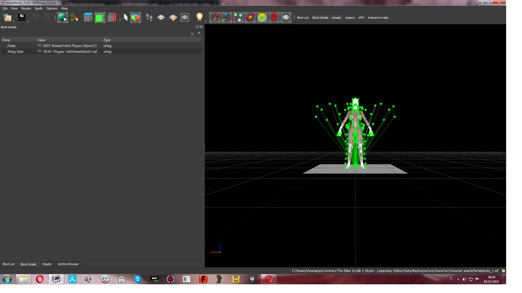The height and width of the screenshot is (293, 522).
Task: Open Skype from the Windows taskbar
Action: 138,279
